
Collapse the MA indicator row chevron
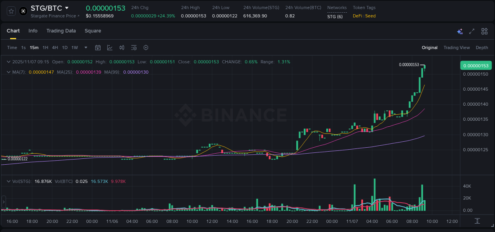coord(8,72)
